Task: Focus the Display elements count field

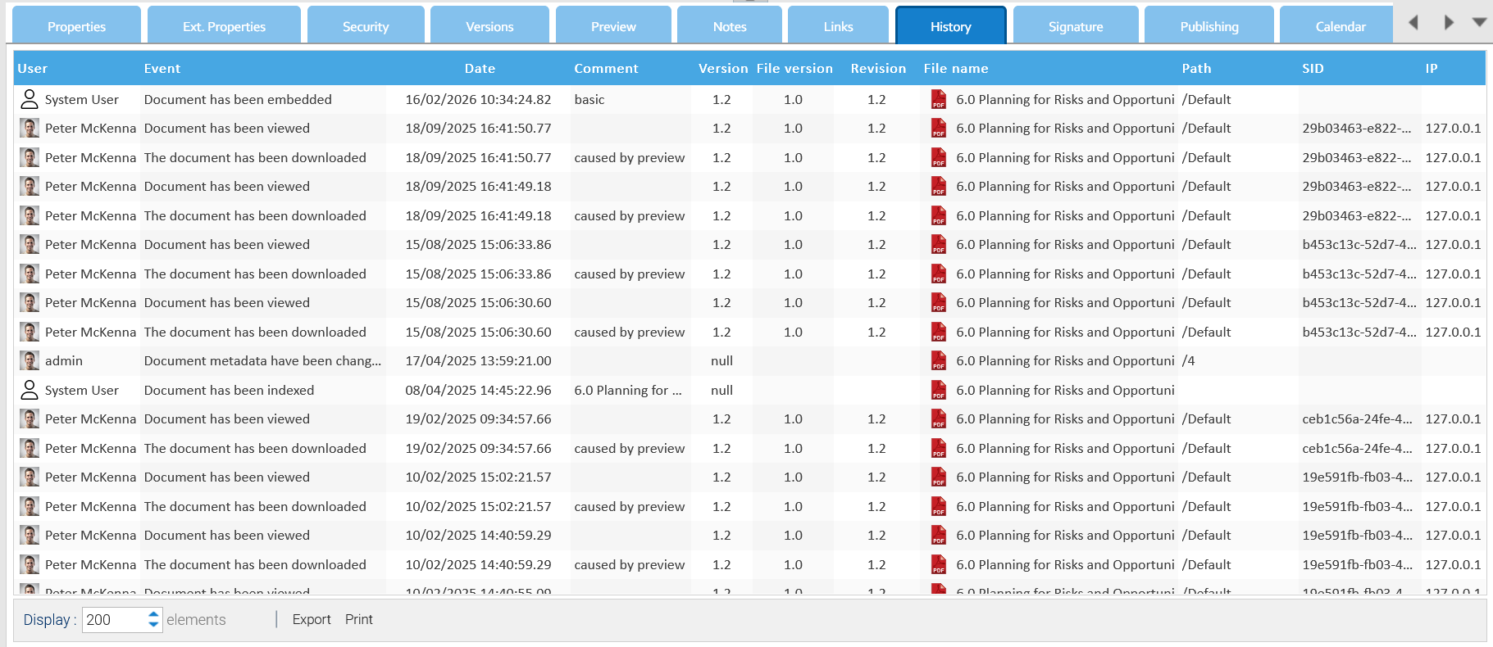Action: [116, 620]
